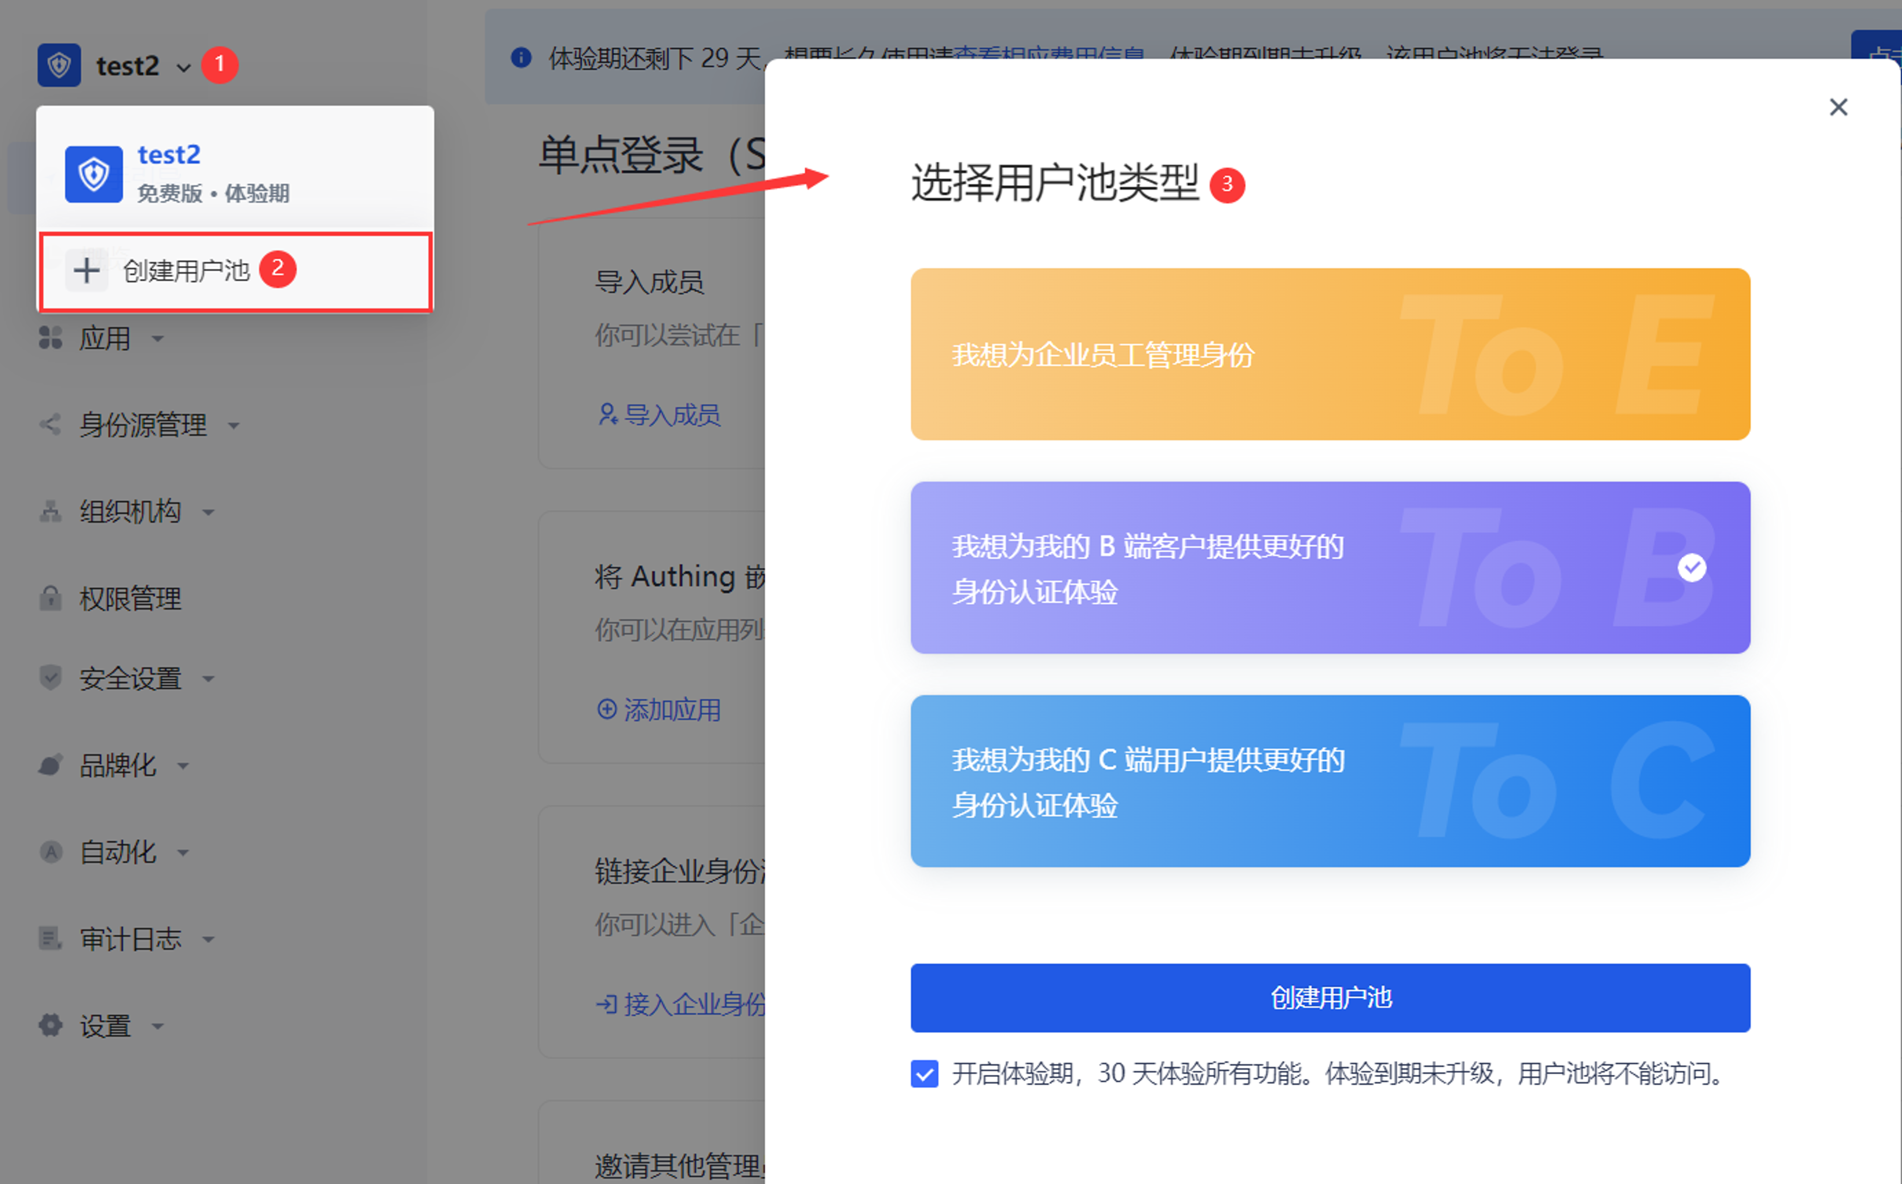
Task: Expand the Audit Log (审计日志) sidebar arrow
Action: point(208,939)
